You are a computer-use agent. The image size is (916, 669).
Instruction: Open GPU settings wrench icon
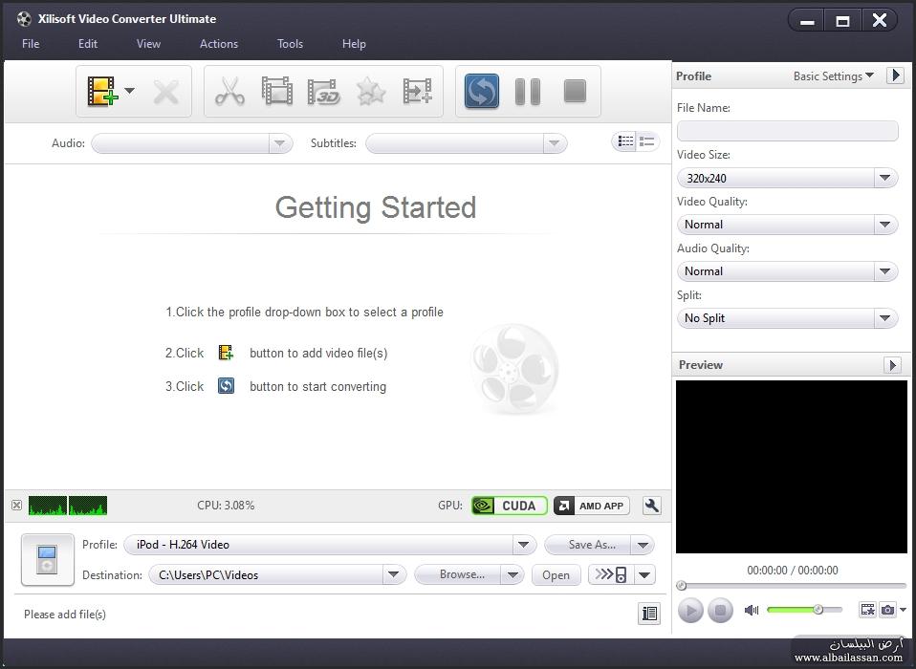(651, 506)
